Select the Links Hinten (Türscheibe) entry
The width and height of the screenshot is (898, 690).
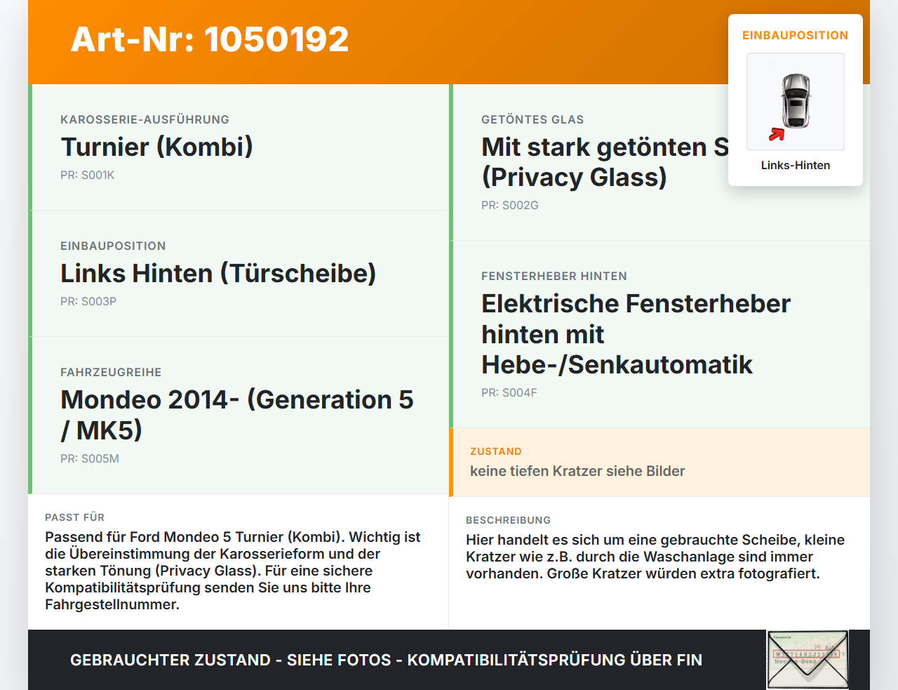(218, 273)
